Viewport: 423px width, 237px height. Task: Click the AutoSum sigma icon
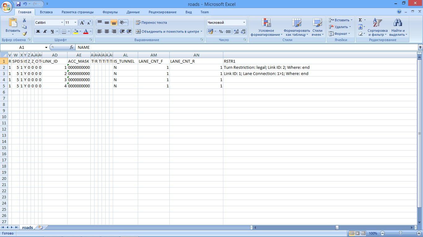(360, 20)
